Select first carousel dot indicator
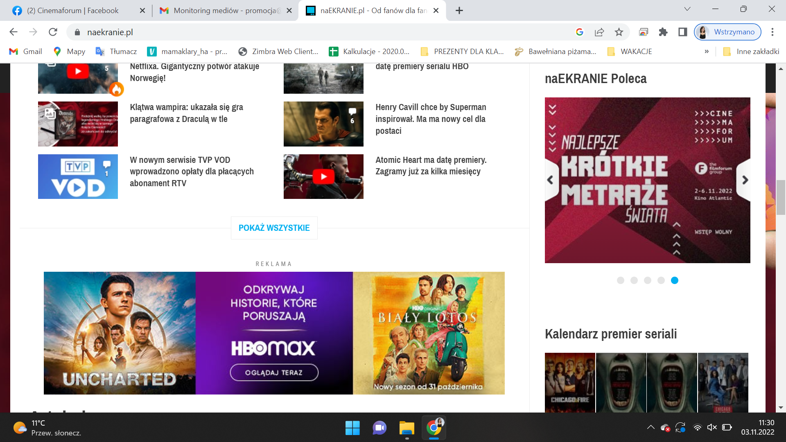This screenshot has width=786, height=442. point(621,280)
